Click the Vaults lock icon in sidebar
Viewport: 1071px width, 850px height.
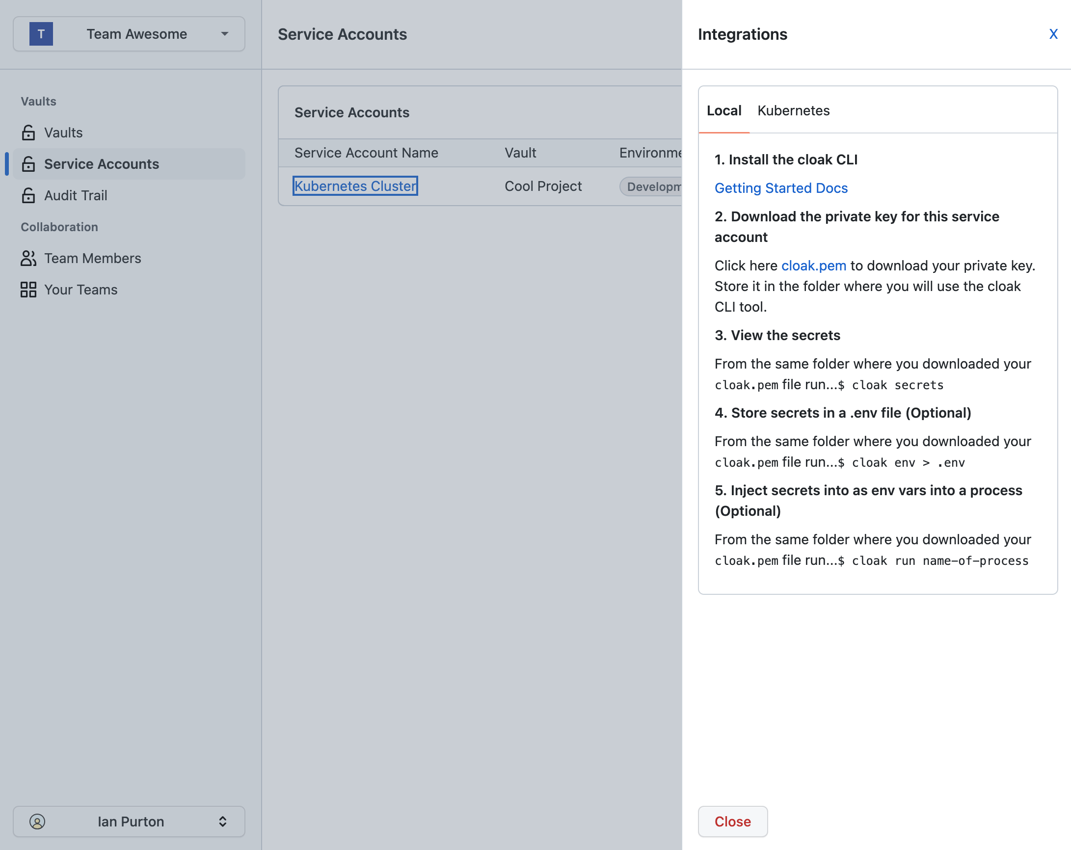tap(28, 133)
